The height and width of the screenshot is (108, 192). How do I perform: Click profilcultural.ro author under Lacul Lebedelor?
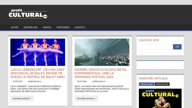(35, 81)
